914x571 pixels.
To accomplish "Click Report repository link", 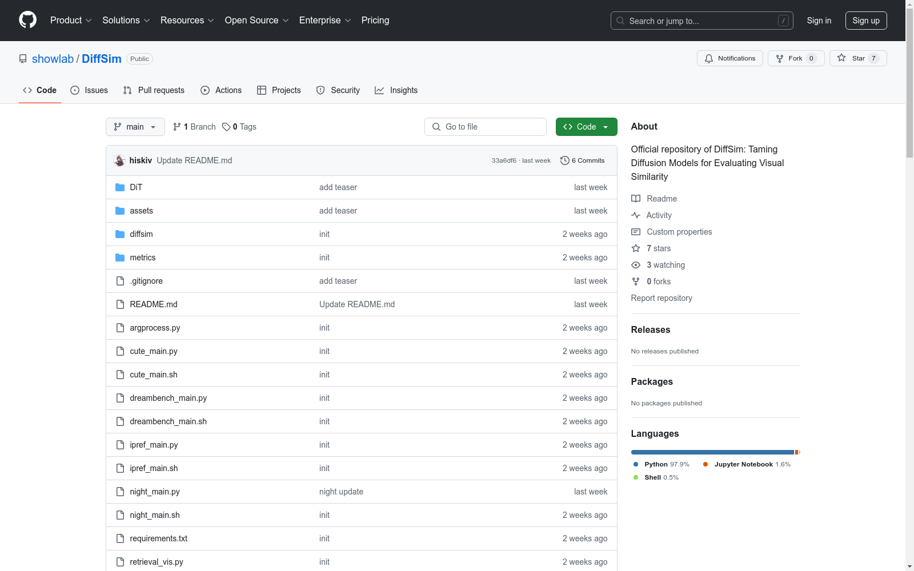I will [x=662, y=298].
